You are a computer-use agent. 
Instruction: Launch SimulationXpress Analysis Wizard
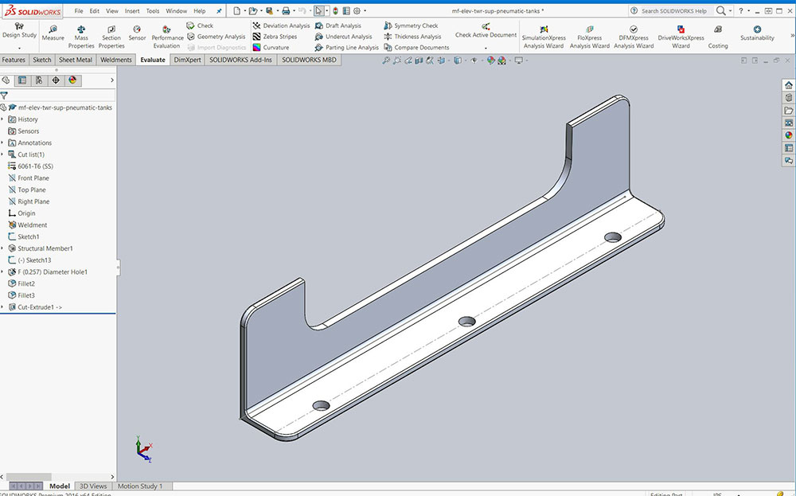point(544,29)
